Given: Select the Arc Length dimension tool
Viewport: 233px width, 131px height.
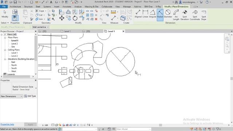Looking at the screenshot, I should [176, 15].
